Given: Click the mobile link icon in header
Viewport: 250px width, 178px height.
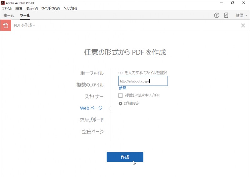Looking at the screenshot, I should click(226, 16).
